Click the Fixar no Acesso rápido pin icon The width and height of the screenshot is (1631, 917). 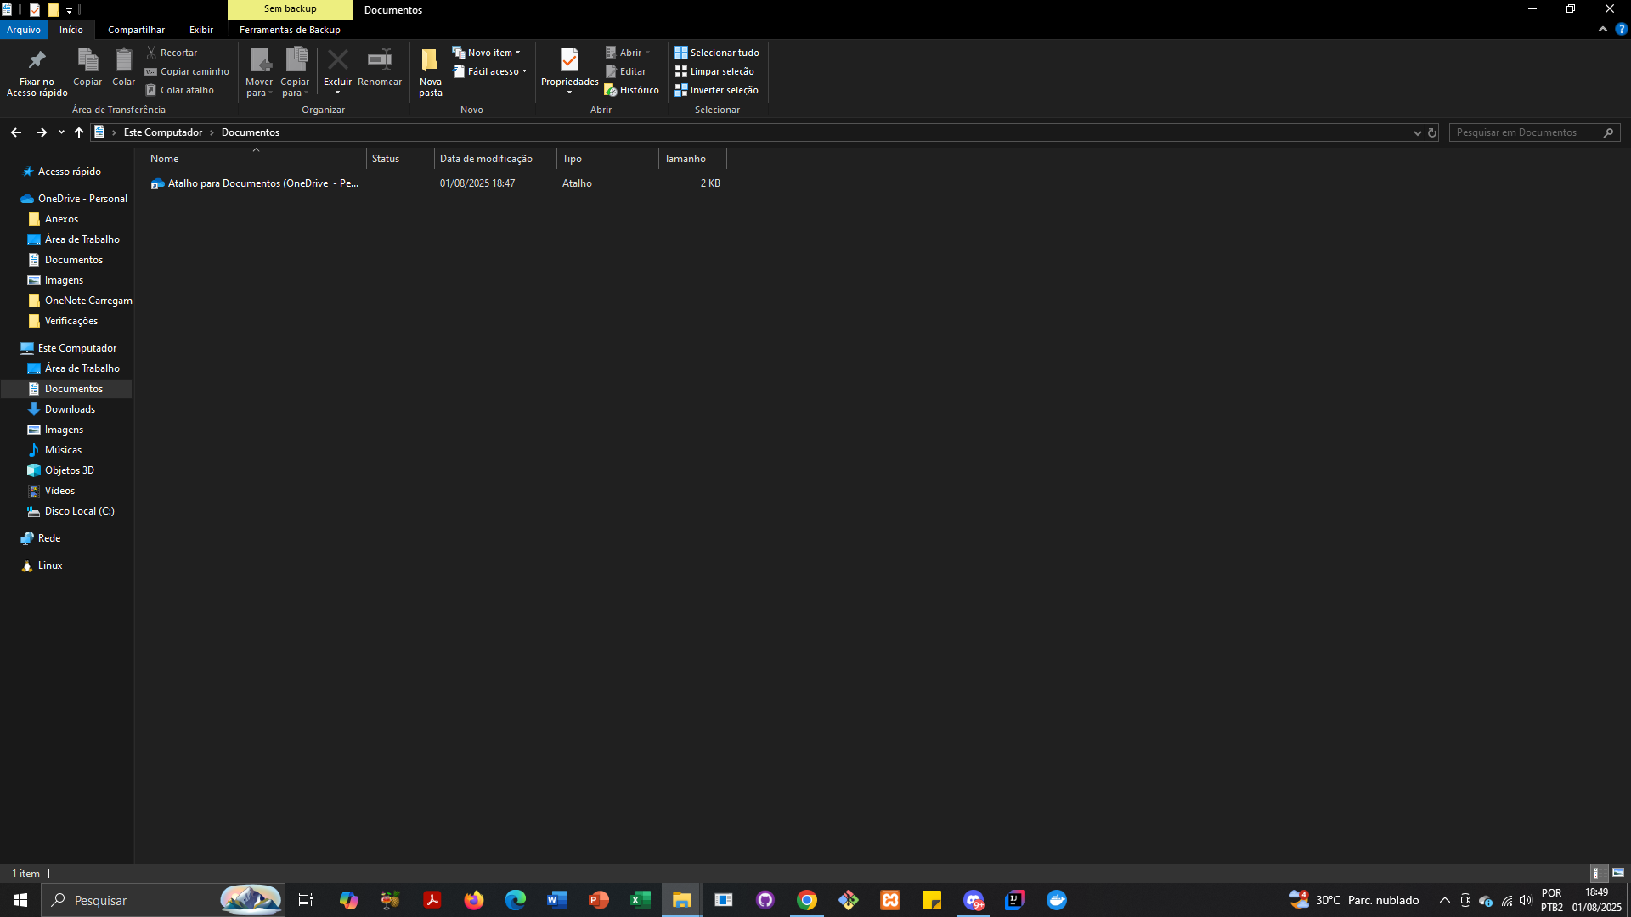point(37,60)
